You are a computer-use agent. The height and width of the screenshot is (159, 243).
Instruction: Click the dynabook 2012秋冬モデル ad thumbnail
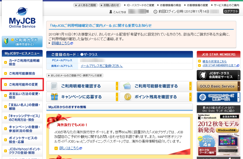click(218, 135)
